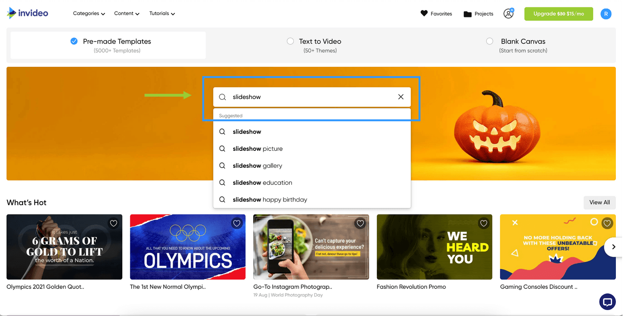Open the live chat bubble
The height and width of the screenshot is (316, 623).
tap(607, 301)
